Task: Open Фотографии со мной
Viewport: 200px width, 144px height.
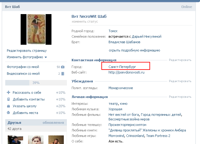Action: [x=23, y=67]
